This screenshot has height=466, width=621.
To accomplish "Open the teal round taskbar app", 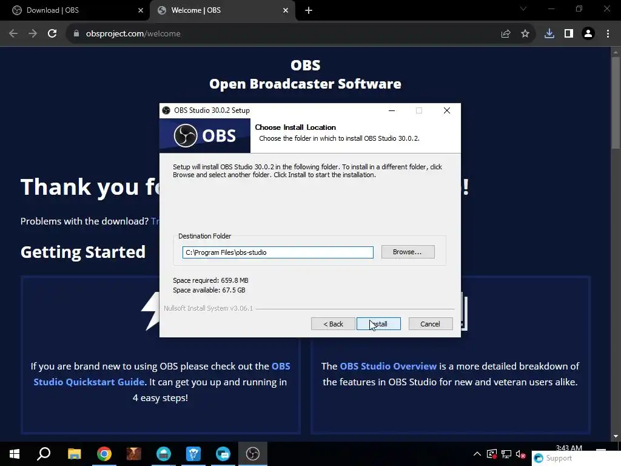I will click(x=164, y=454).
